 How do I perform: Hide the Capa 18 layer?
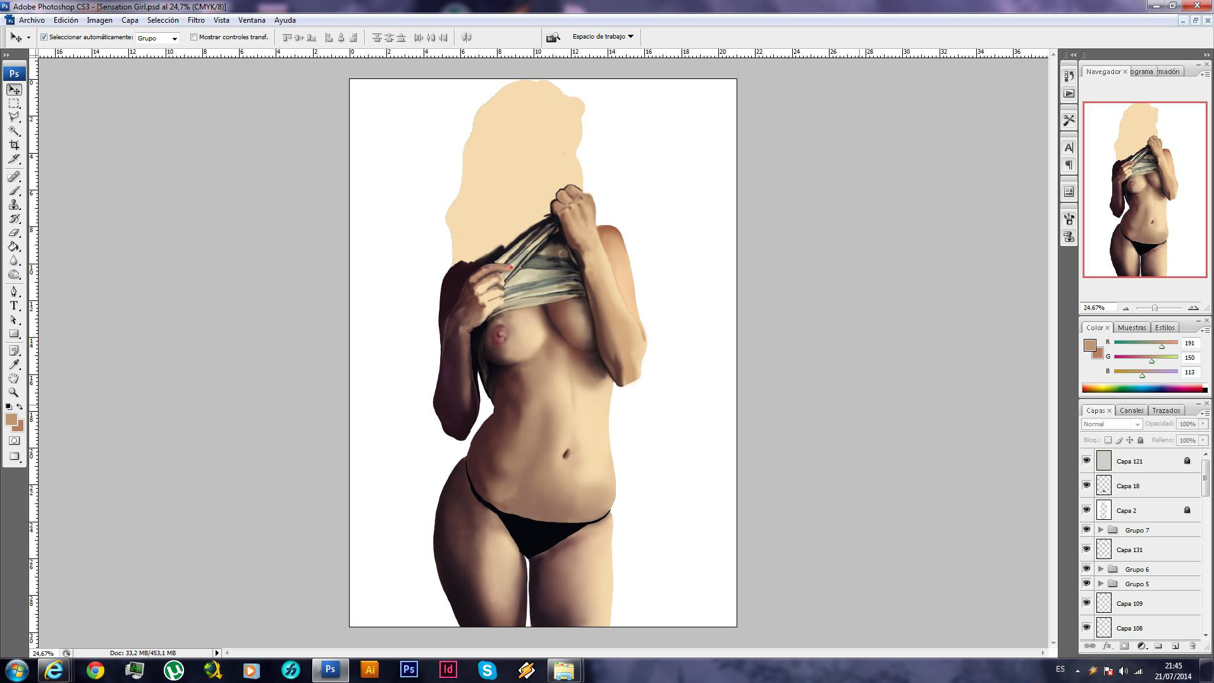click(x=1086, y=486)
